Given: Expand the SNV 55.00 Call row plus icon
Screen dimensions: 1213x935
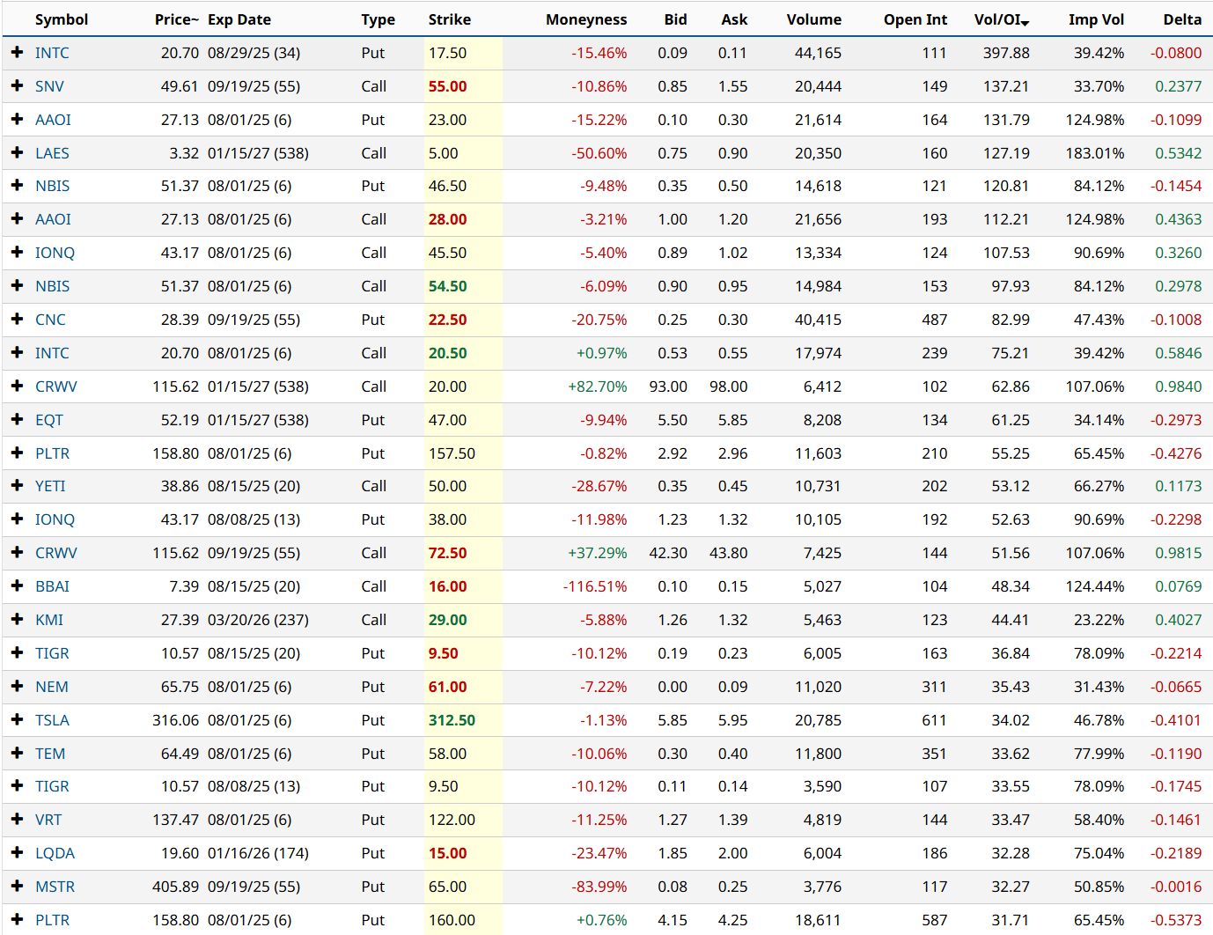Looking at the screenshot, I should (x=17, y=86).
